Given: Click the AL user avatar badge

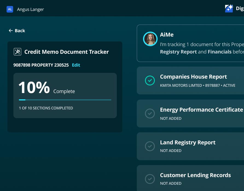Looking at the screenshot, I should pyautogui.click(x=10, y=9).
